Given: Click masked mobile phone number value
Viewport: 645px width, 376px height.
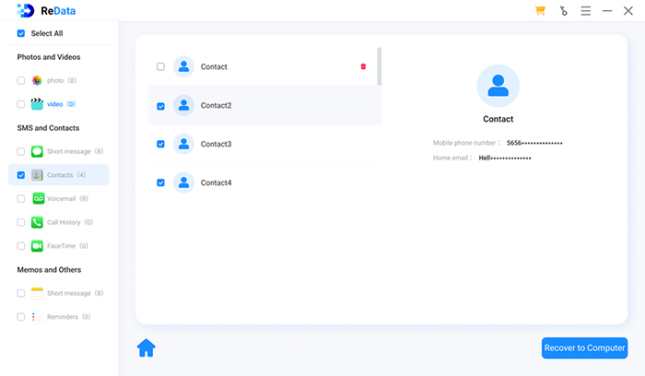Looking at the screenshot, I should tap(534, 143).
